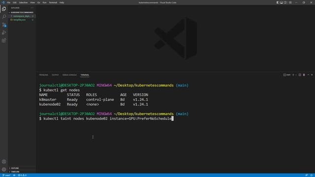
Task: Click the 'VERSION' column header
Action: pyautogui.click(x=140, y=95)
